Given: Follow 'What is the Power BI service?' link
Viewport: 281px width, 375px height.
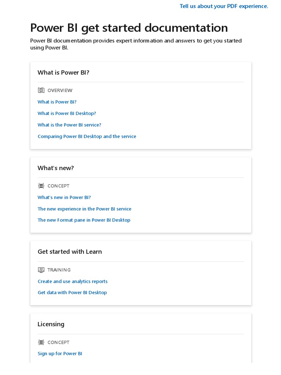Looking at the screenshot, I should pos(69,125).
